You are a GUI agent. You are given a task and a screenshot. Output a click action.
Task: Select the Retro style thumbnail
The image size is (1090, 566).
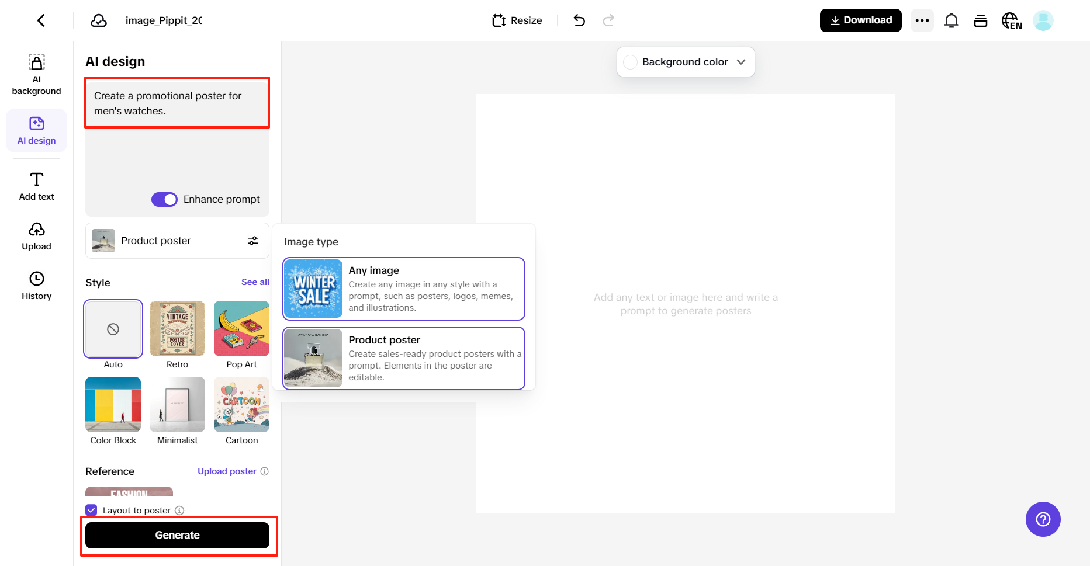177,328
